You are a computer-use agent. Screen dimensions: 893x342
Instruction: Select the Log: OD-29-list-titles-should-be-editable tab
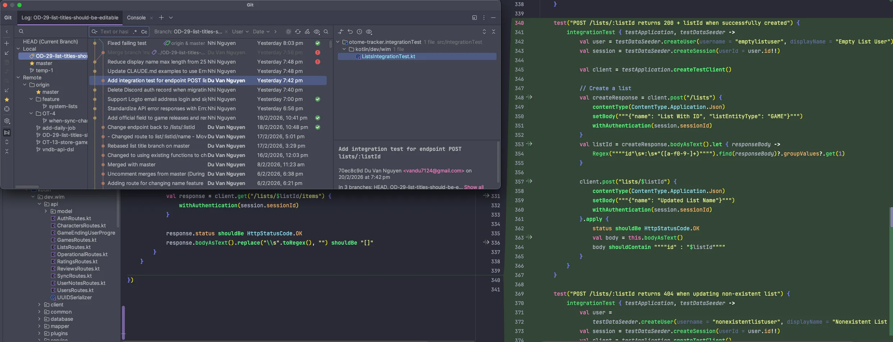pos(70,18)
